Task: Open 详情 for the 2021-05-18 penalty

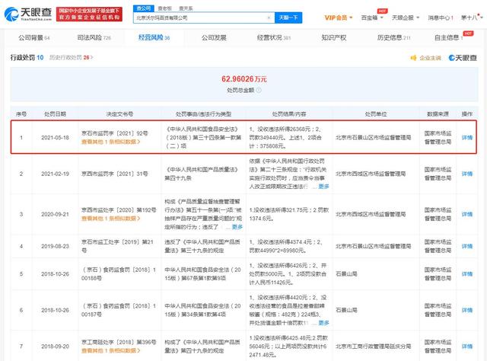Action: [466, 138]
